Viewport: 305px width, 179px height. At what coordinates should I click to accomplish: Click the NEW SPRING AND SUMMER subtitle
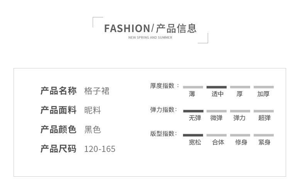click(x=150, y=38)
